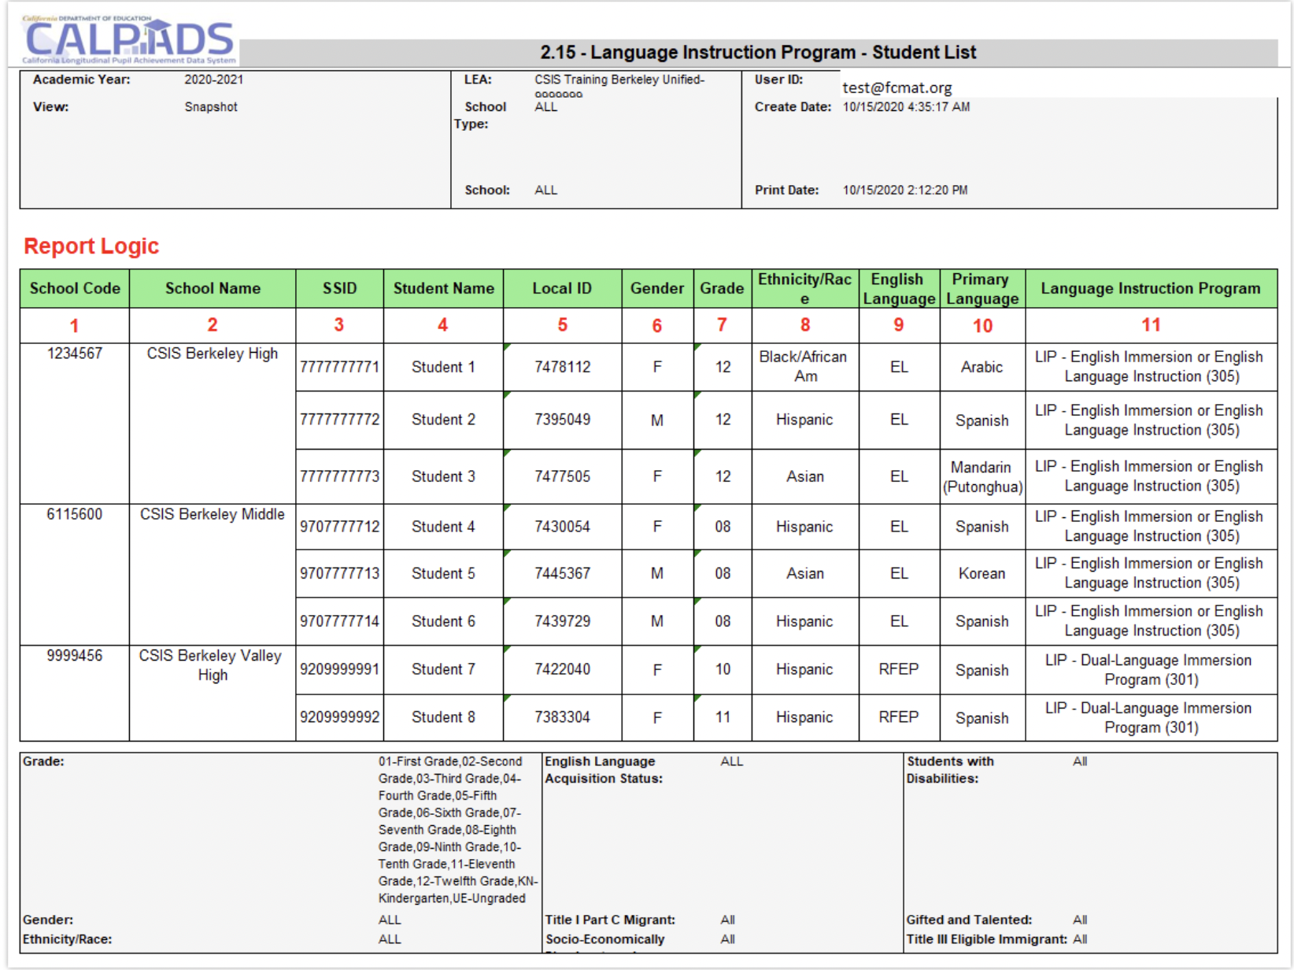
Task: Click Local ID 7439729
Action: click(x=562, y=621)
